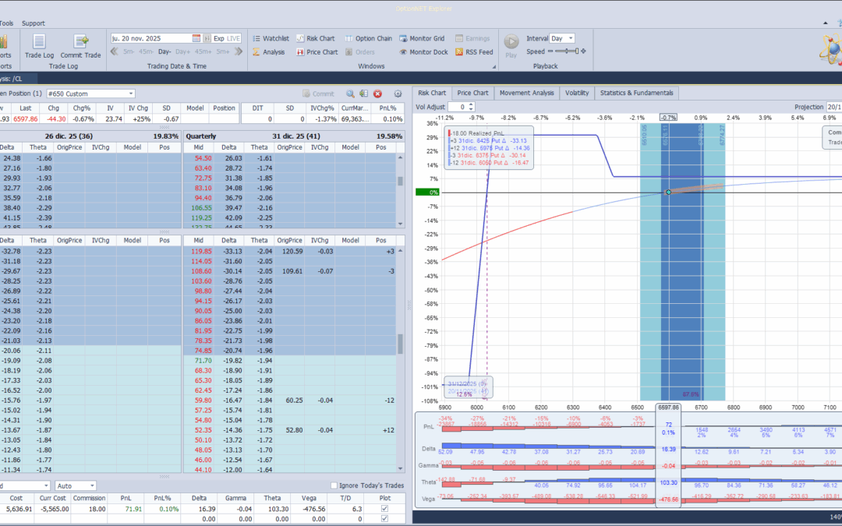Open the Trade Log window
Viewport: 842px width, 526px height.
click(39, 46)
